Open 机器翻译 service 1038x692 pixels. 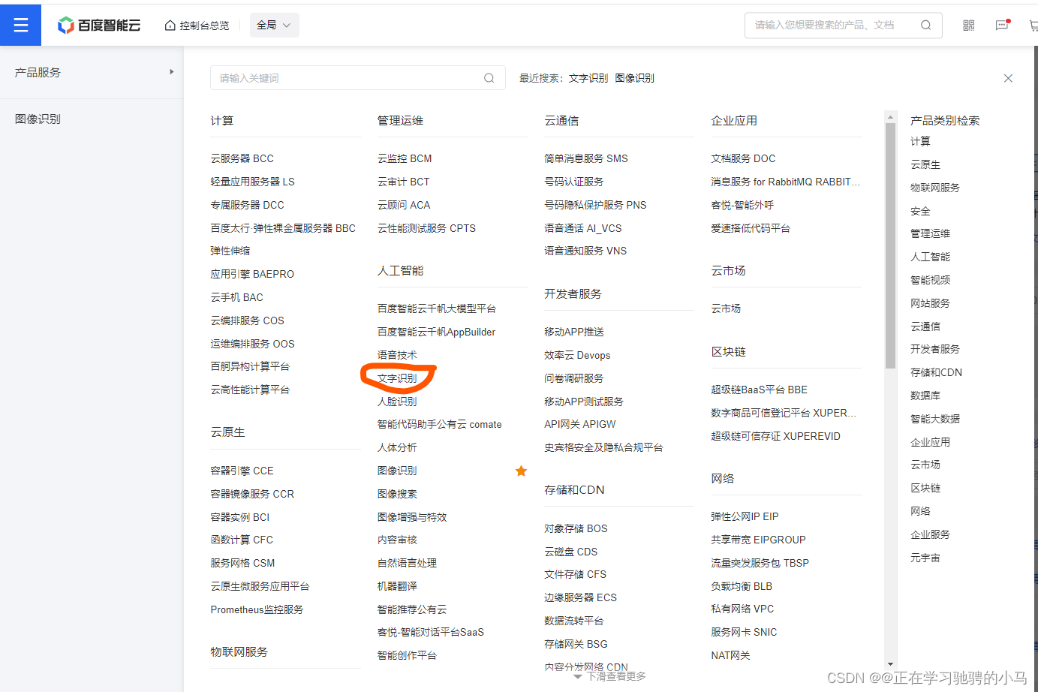coord(397,586)
